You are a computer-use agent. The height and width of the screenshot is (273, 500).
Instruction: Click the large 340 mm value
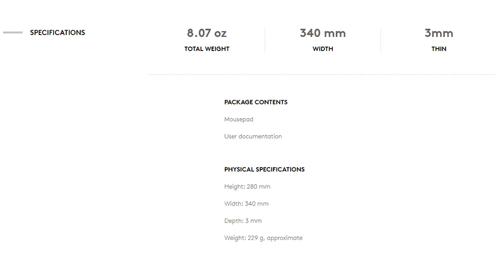tap(322, 33)
